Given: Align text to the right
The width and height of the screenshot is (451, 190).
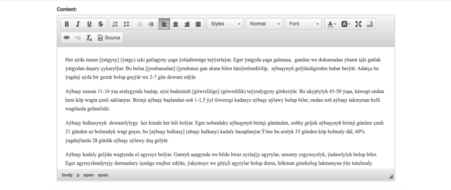Looking at the screenshot, I should tap(186, 24).
